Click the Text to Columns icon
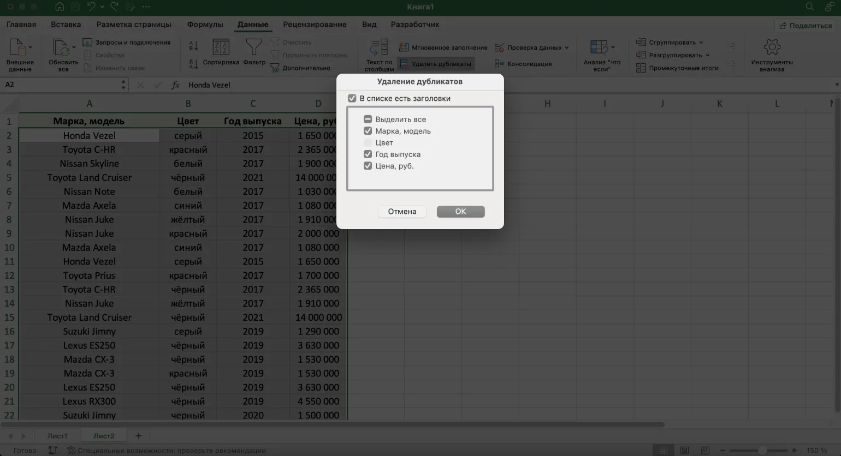This screenshot has height=456, width=841. [378, 48]
